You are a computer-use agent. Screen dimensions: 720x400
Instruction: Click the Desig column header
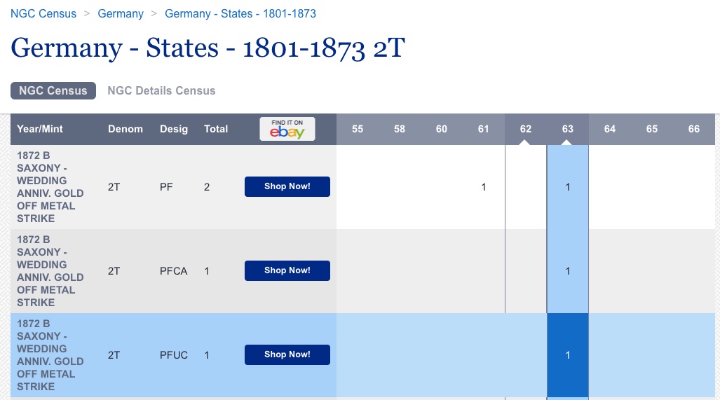[174, 129]
